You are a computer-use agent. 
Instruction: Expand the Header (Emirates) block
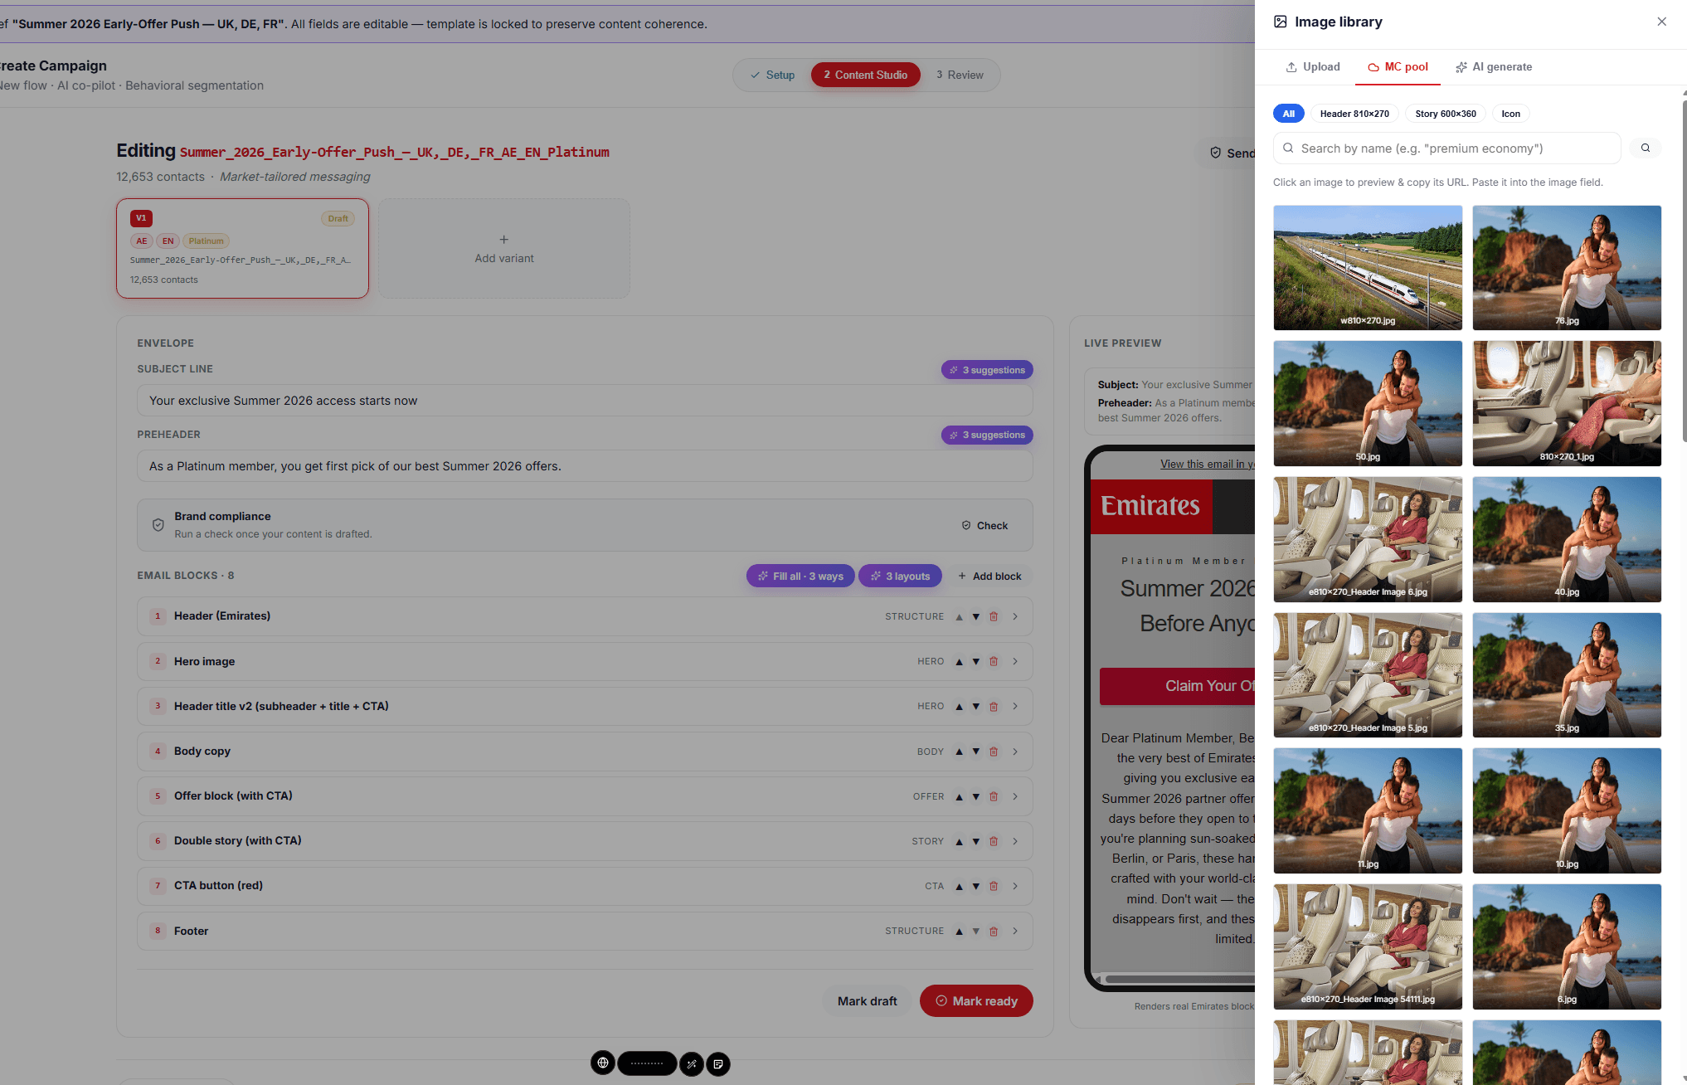[x=1015, y=616]
